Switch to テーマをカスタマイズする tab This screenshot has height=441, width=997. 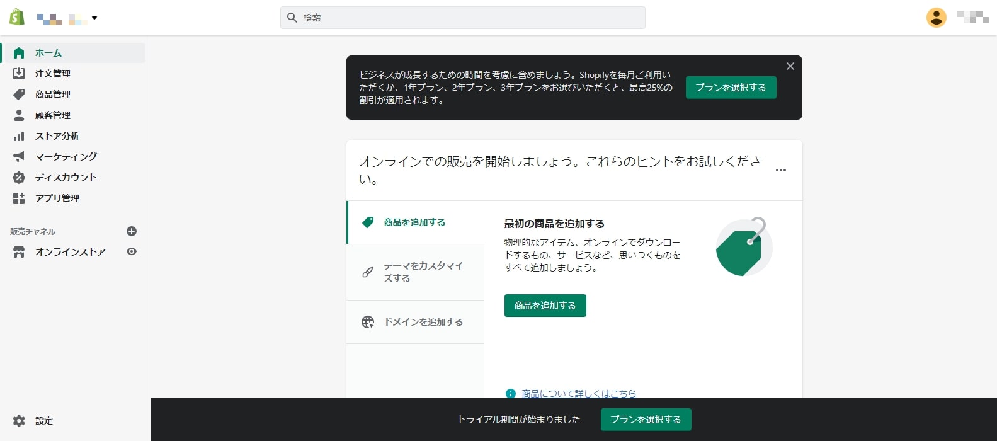pyautogui.click(x=416, y=272)
